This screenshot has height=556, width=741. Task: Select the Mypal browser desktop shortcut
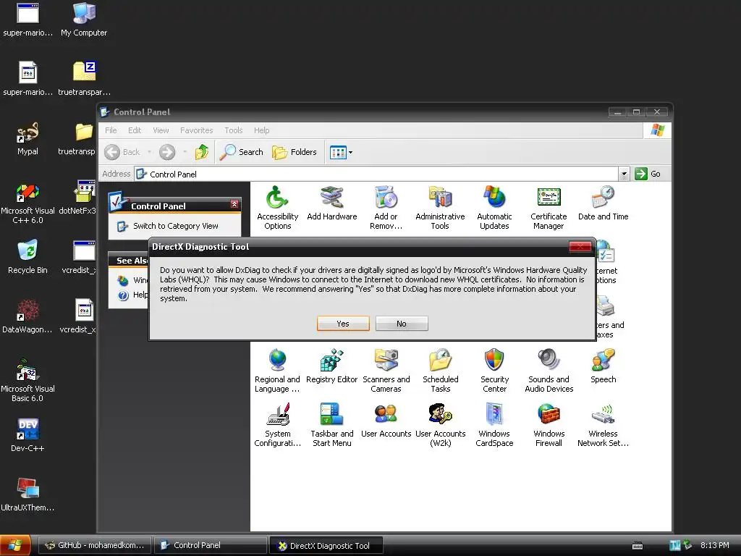pos(27,138)
